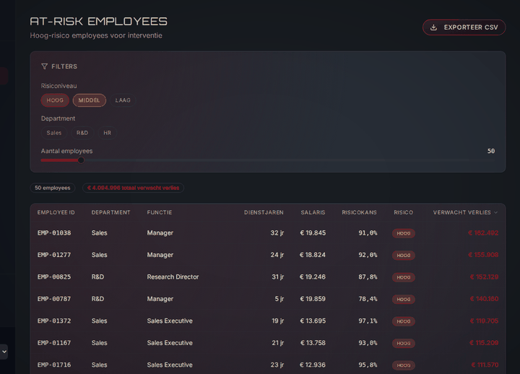The height and width of the screenshot is (374, 520).
Task: Click the Functie column header
Action: pos(160,212)
